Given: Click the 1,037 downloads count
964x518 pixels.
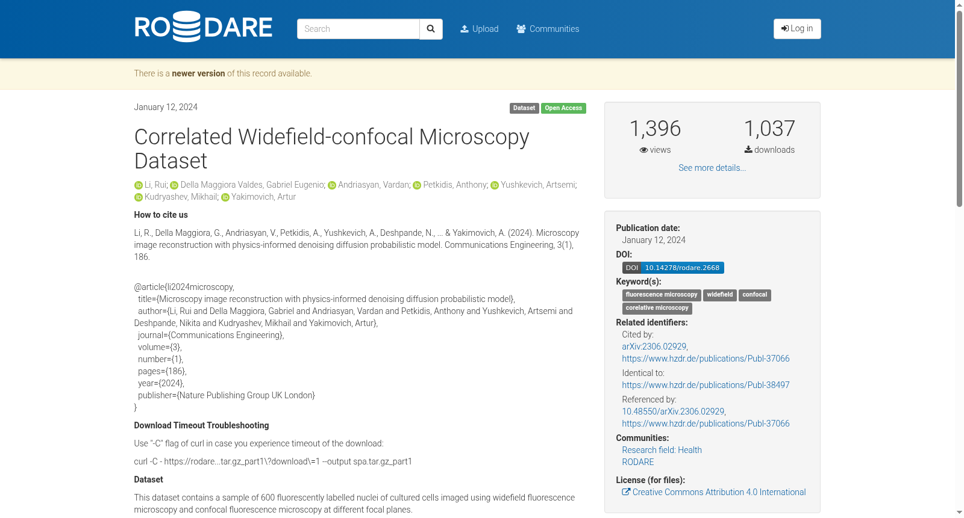Looking at the screenshot, I should [x=769, y=128].
